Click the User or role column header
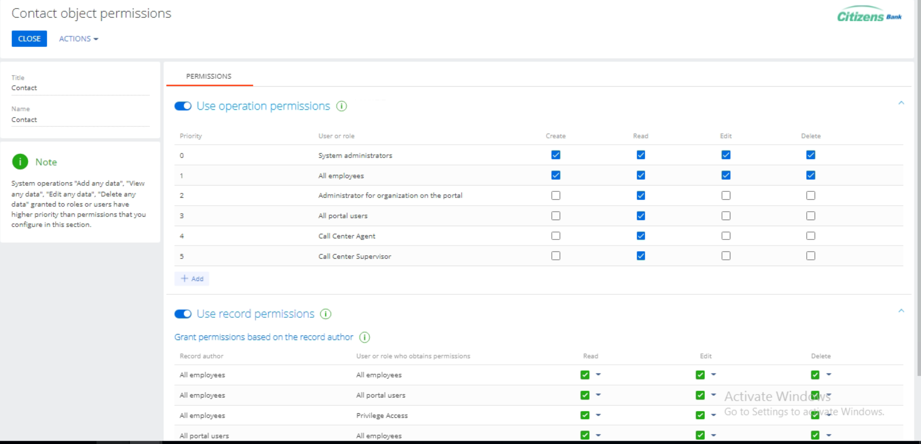Image resolution: width=921 pixels, height=444 pixels. (x=336, y=136)
